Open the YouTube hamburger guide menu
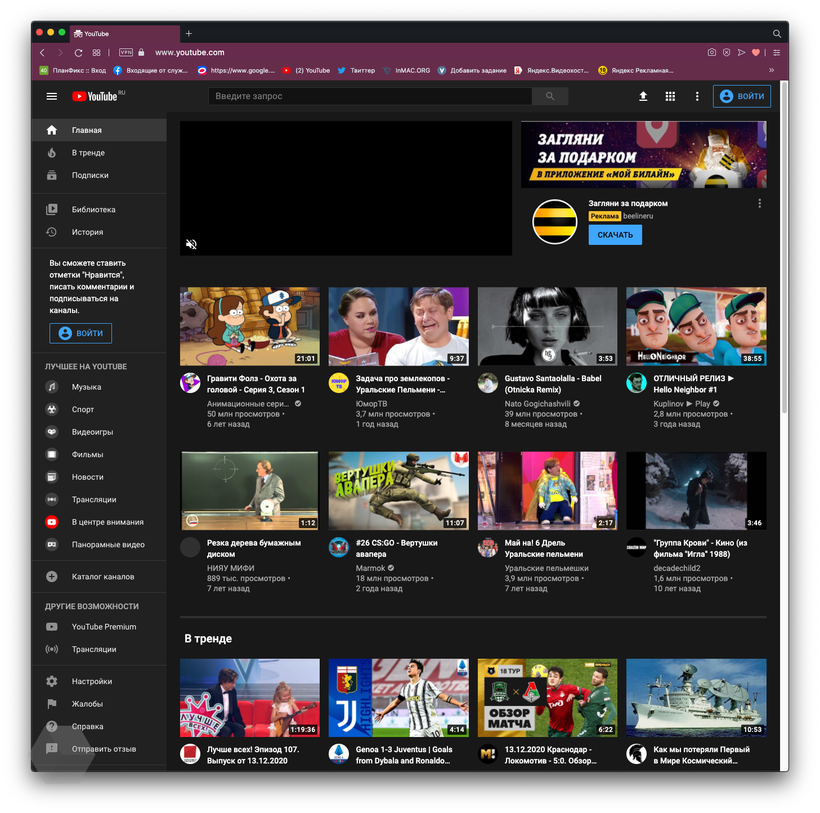Screen dimensions: 820x813 coord(52,96)
